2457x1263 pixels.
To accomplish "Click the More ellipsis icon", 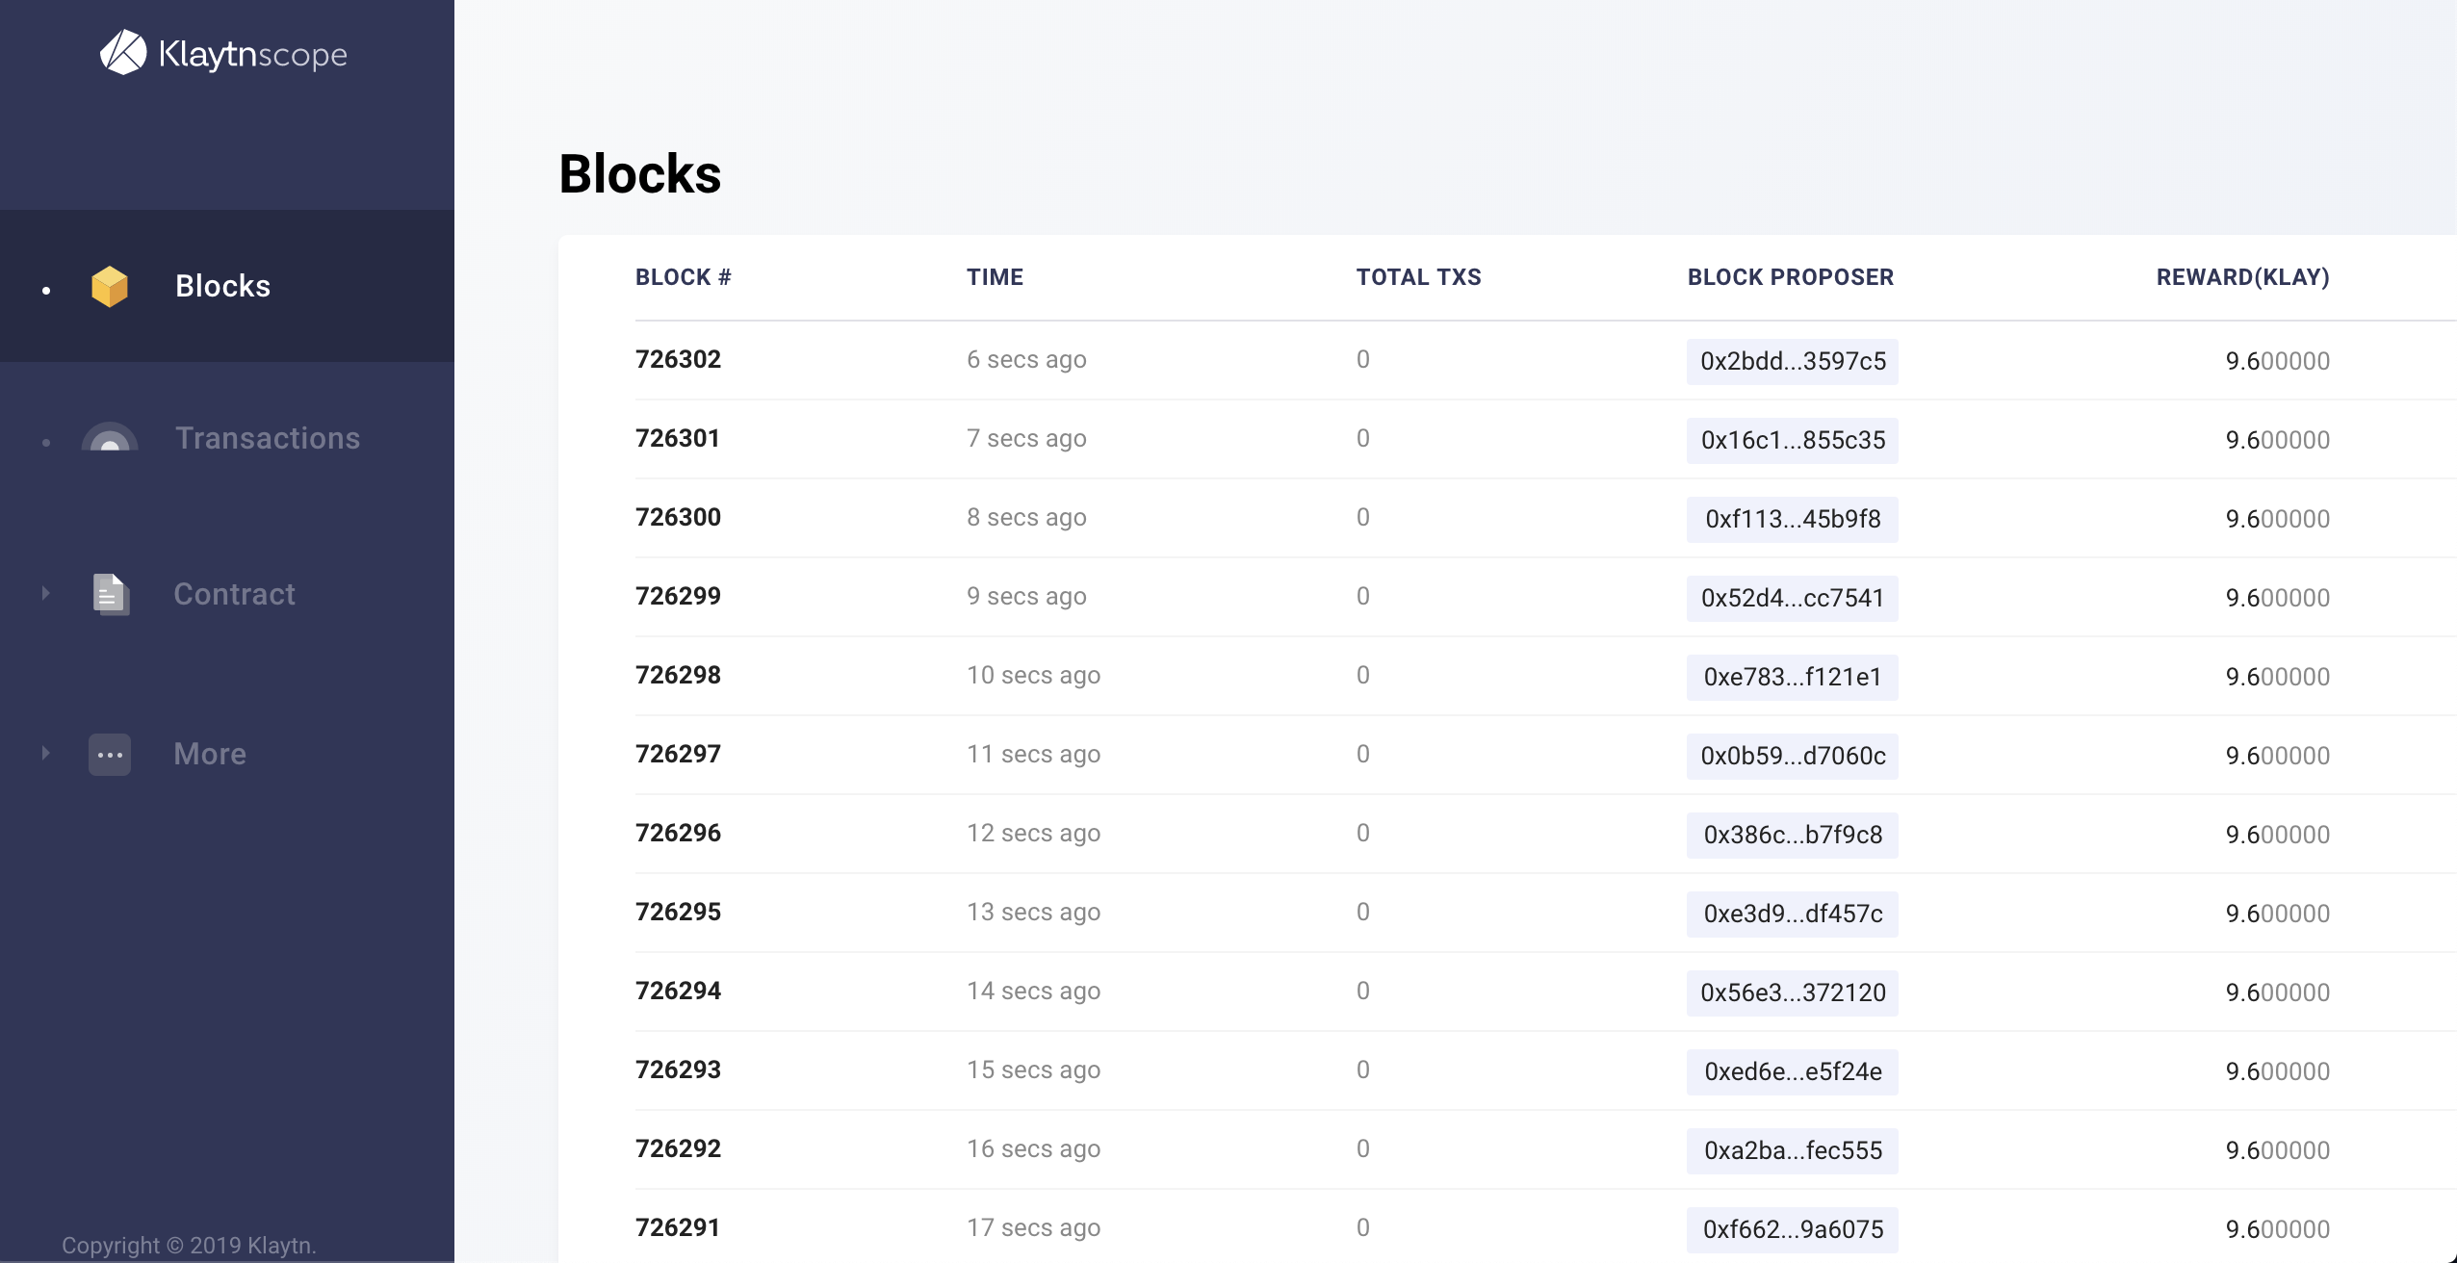I will click(110, 755).
